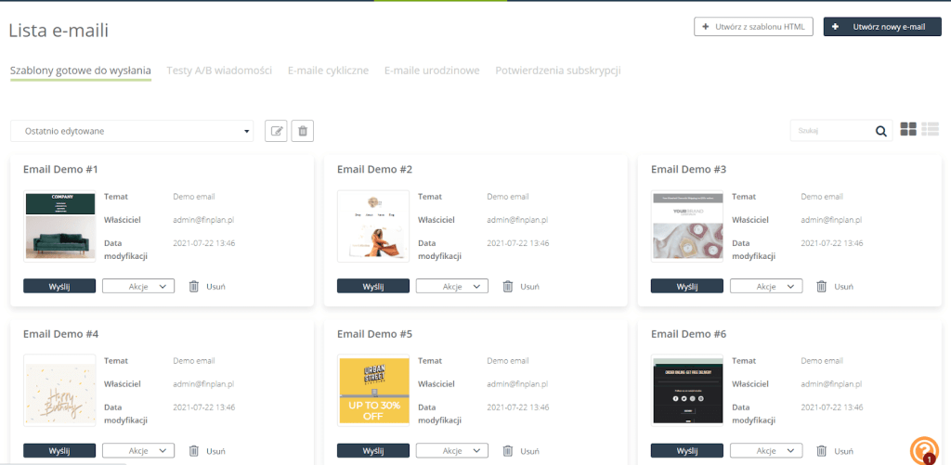951x465 pixels.
Task: Click the Email Demo #5 yellow thumbnail
Action: 372,390
